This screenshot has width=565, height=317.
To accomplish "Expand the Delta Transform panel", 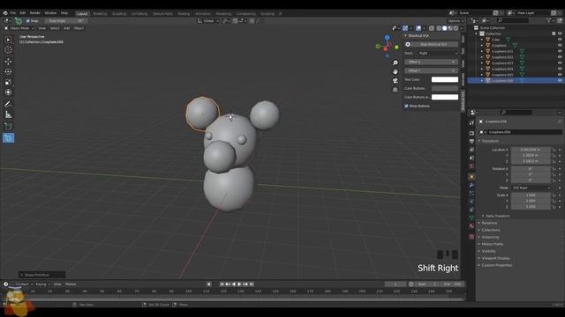I will (497, 216).
